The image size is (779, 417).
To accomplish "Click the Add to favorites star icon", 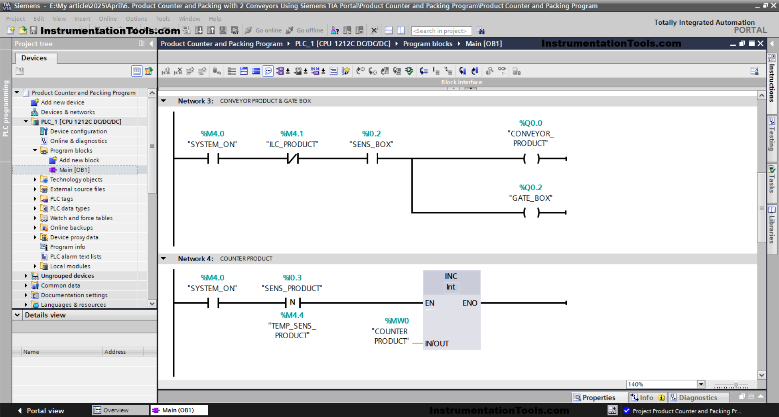I will pos(345,71).
